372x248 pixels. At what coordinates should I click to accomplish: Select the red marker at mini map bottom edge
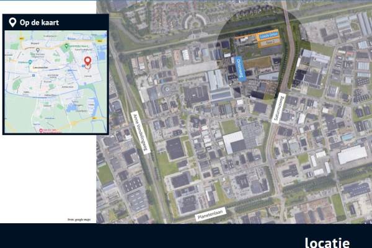pyautogui.click(x=42, y=131)
